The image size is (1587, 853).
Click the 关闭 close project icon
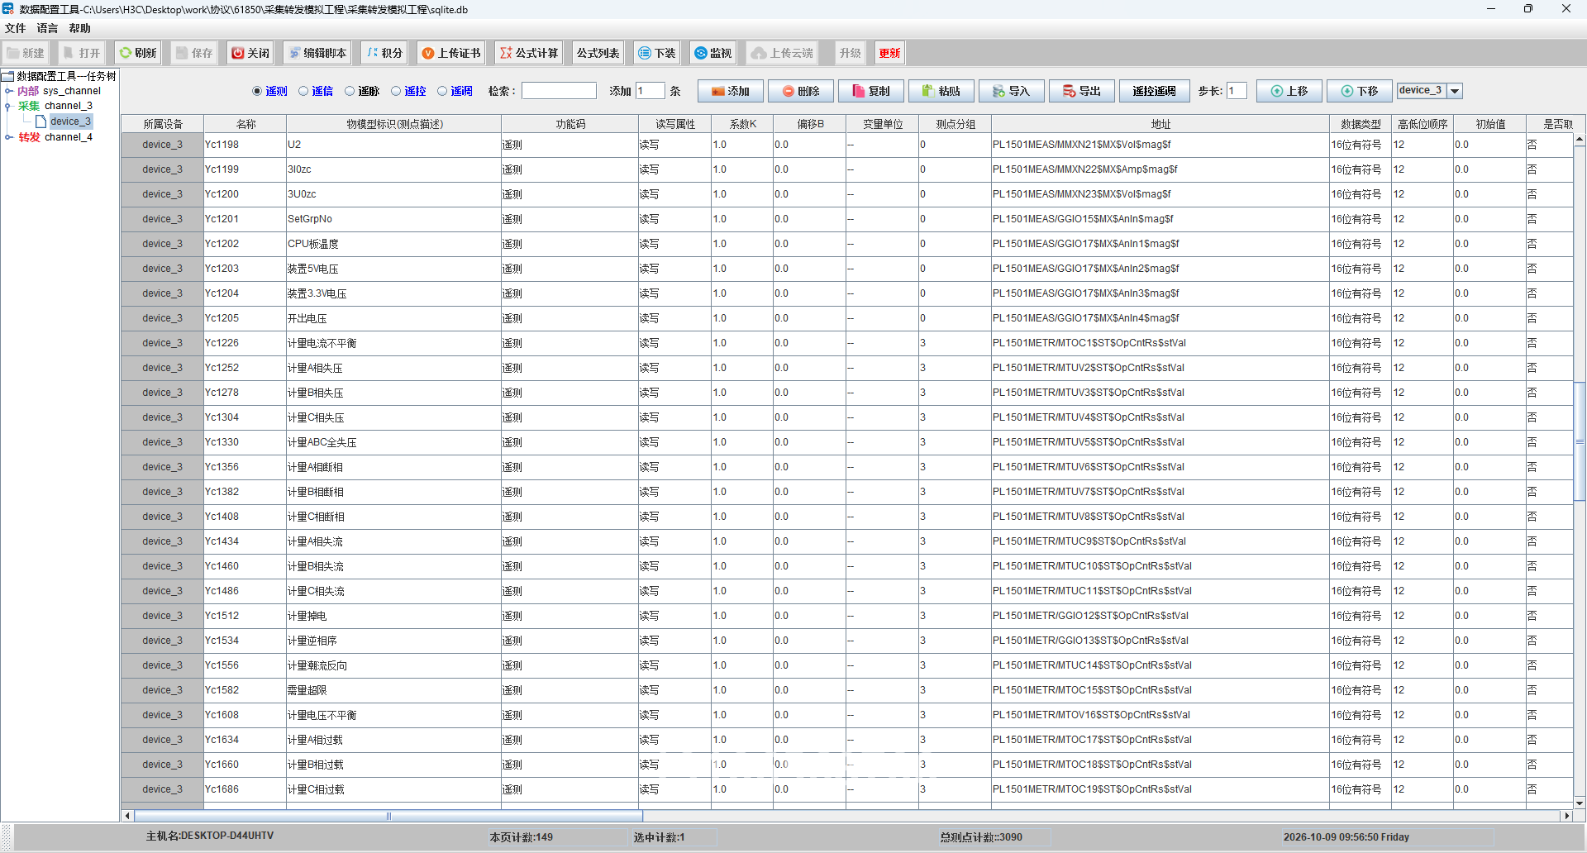(x=250, y=53)
